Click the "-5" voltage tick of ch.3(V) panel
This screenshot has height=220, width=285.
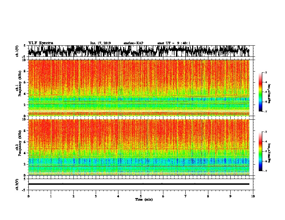[x=24, y=190]
